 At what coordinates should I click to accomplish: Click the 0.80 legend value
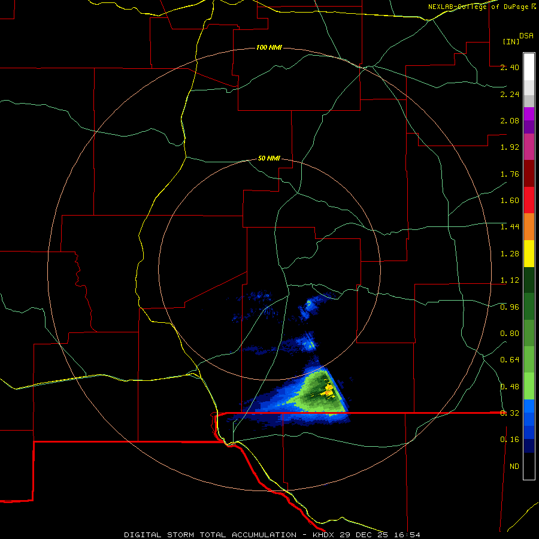(510, 334)
